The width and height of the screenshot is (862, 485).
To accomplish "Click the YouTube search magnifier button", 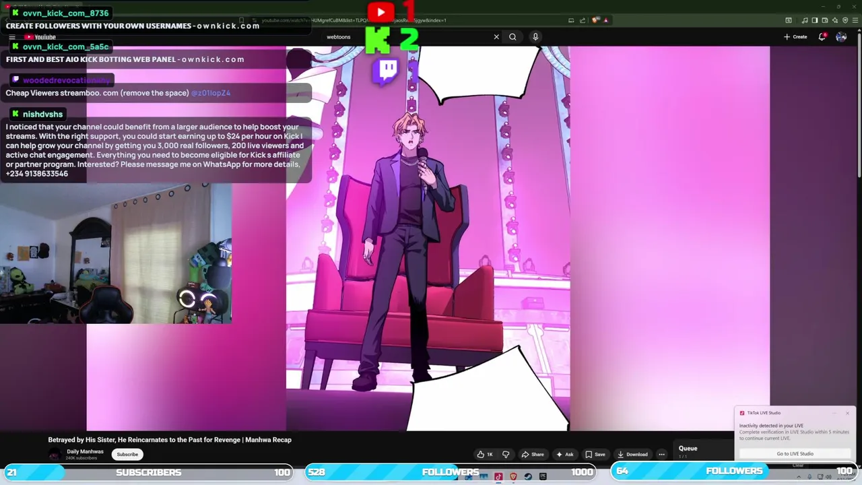I will click(x=512, y=37).
